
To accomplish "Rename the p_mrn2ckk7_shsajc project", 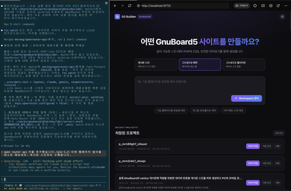I will (267, 163).
